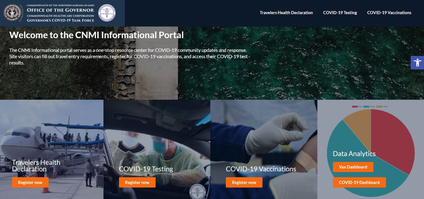
Task: Click the Data Analytics heading
Action: pyautogui.click(x=354, y=154)
